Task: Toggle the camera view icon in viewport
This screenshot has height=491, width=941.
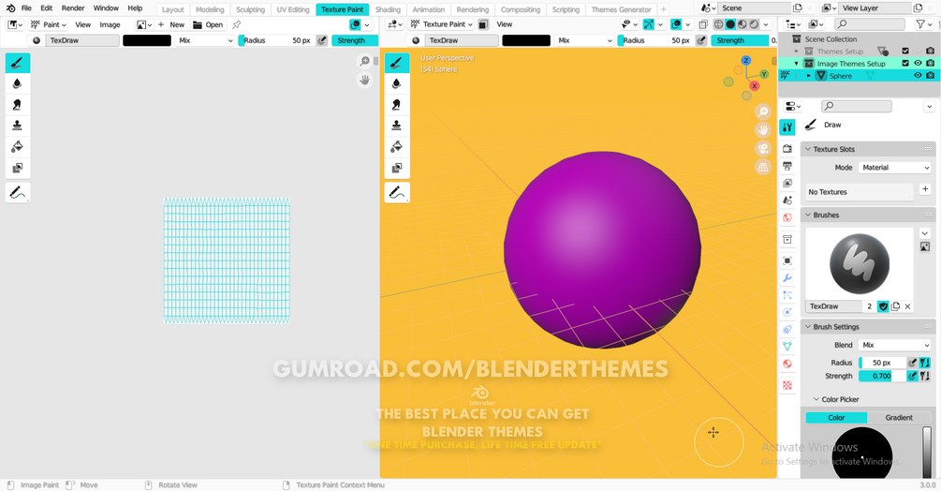Action: 763,149
